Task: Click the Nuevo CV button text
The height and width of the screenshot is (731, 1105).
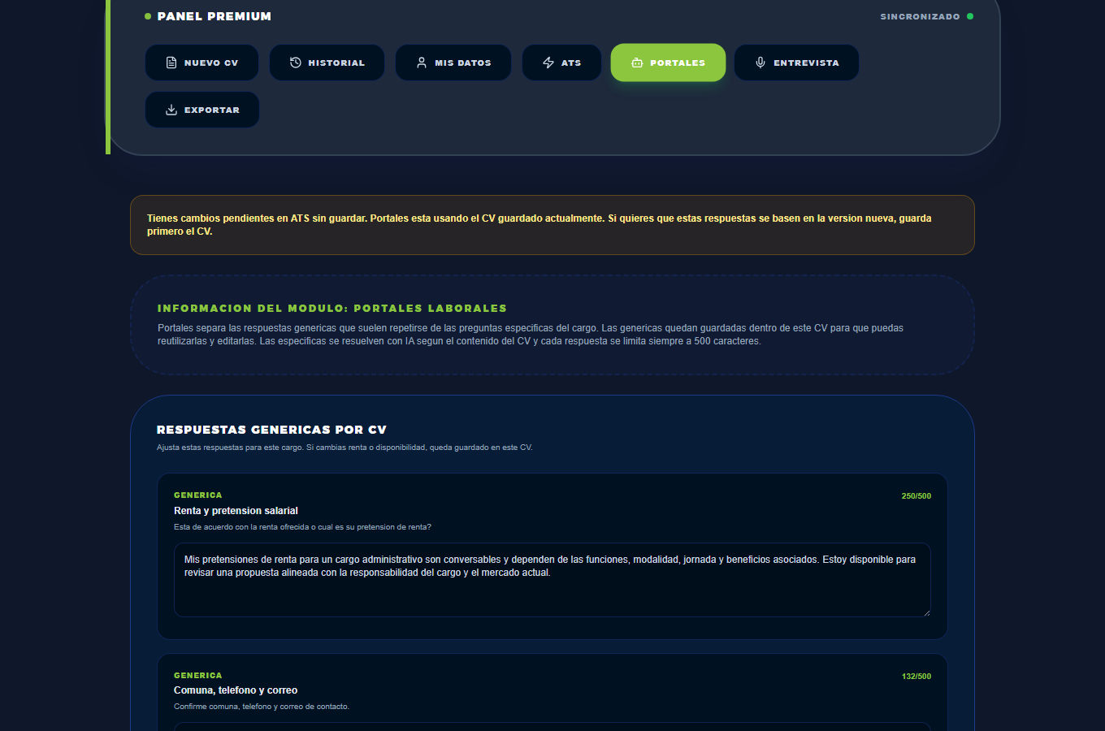Action: pyautogui.click(x=211, y=63)
